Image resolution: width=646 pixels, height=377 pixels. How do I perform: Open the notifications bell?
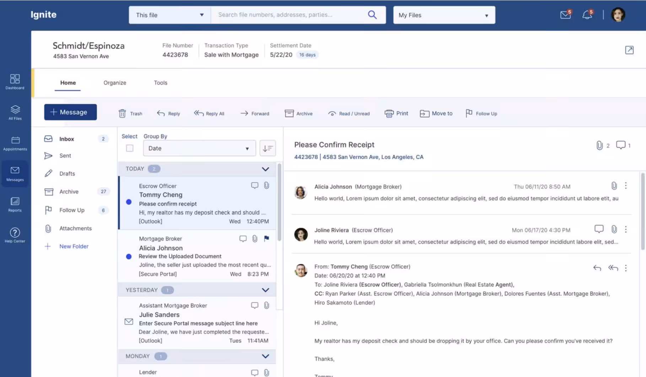coord(587,15)
